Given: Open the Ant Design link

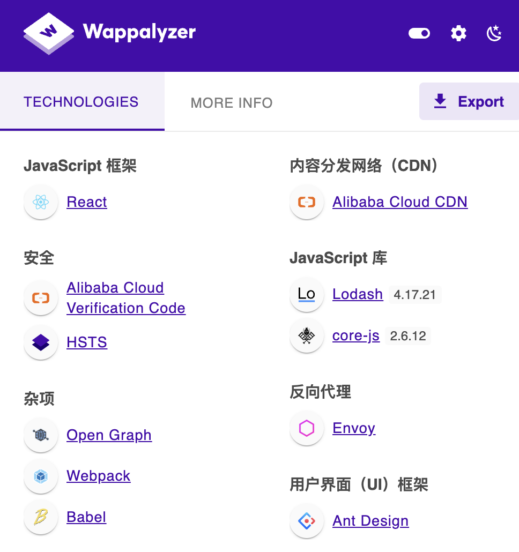Looking at the screenshot, I should (x=371, y=521).
